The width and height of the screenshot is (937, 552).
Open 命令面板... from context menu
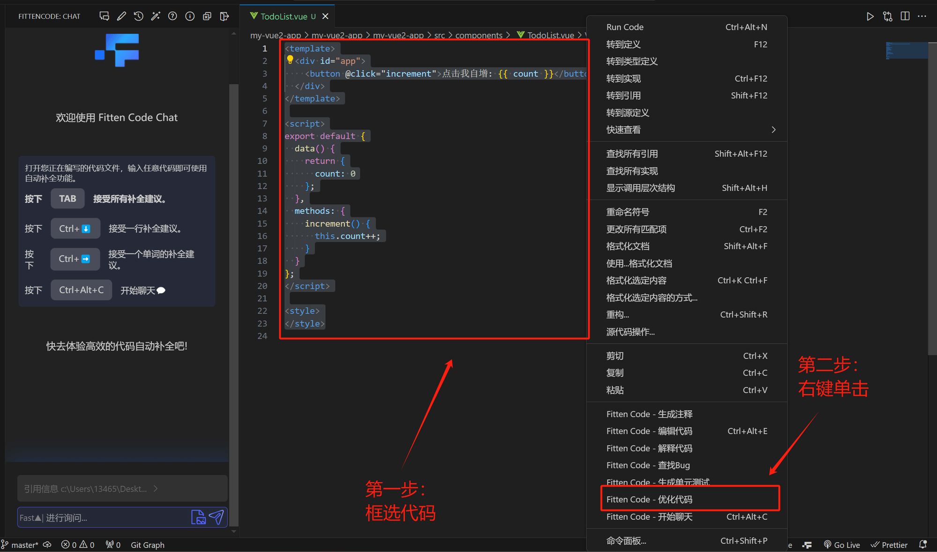point(687,541)
